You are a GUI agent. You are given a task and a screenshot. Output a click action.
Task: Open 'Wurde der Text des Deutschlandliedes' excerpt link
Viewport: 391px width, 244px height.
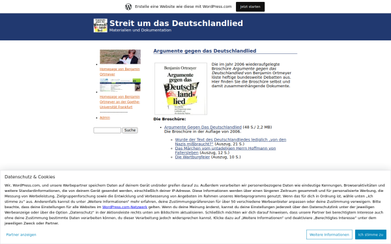tap(231, 142)
